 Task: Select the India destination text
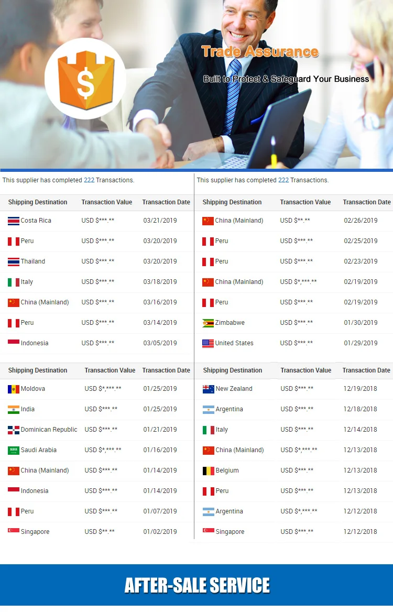(x=28, y=409)
